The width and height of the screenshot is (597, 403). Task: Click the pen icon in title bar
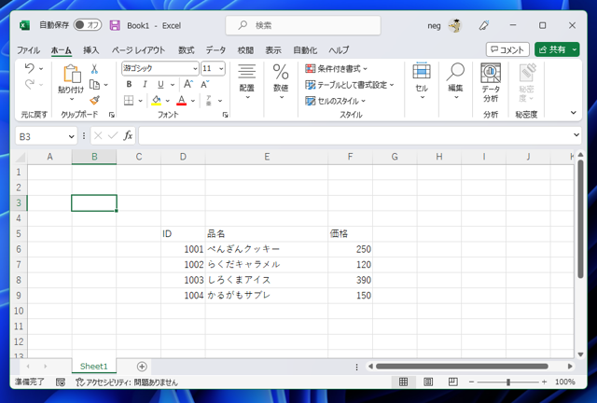484,25
